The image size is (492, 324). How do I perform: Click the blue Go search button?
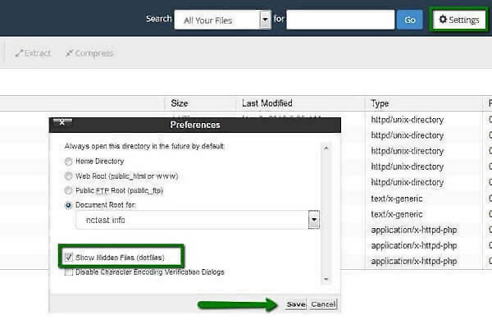pos(410,20)
